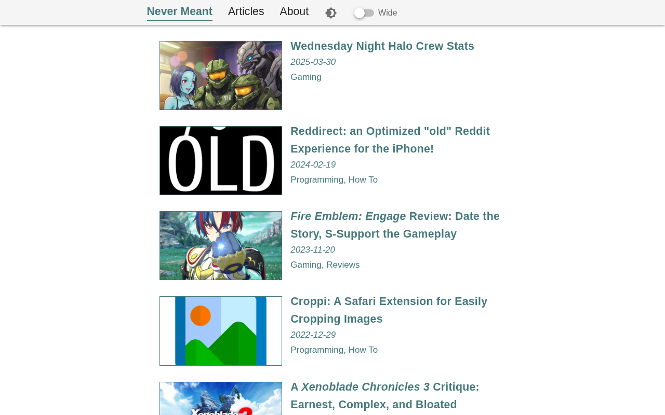Open the About nav item
The height and width of the screenshot is (415, 665).
click(x=294, y=11)
